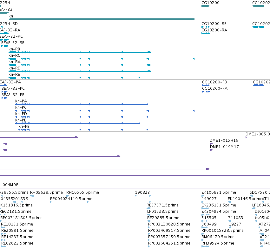Image resolution: width=270 pixels, height=248 pixels.
Task: Click the 311083 feature label
Action: coord(235,218)
